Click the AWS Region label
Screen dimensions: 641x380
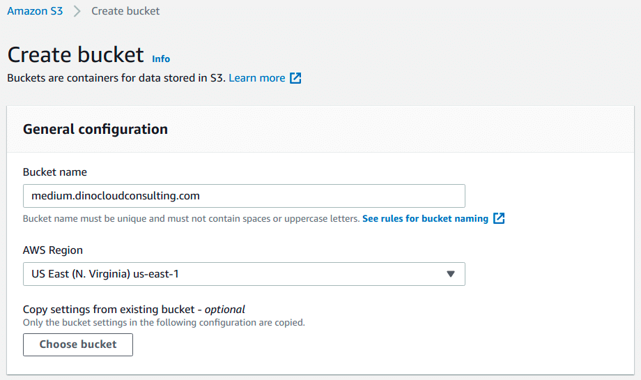[53, 250]
